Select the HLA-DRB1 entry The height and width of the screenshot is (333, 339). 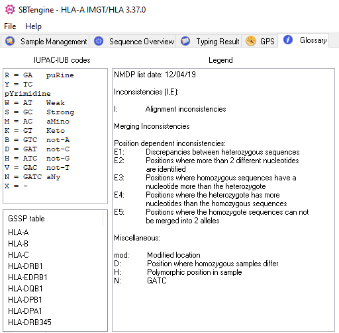pyautogui.click(x=25, y=266)
